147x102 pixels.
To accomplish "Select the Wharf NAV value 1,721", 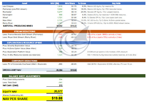I will point(60,17).
